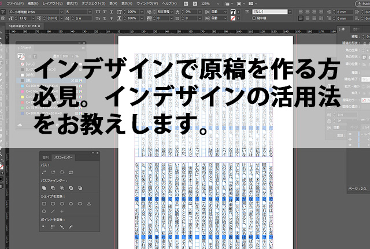Open the character style [なし] dropdown
This screenshot has width=370, height=249.
pyautogui.click(x=290, y=12)
